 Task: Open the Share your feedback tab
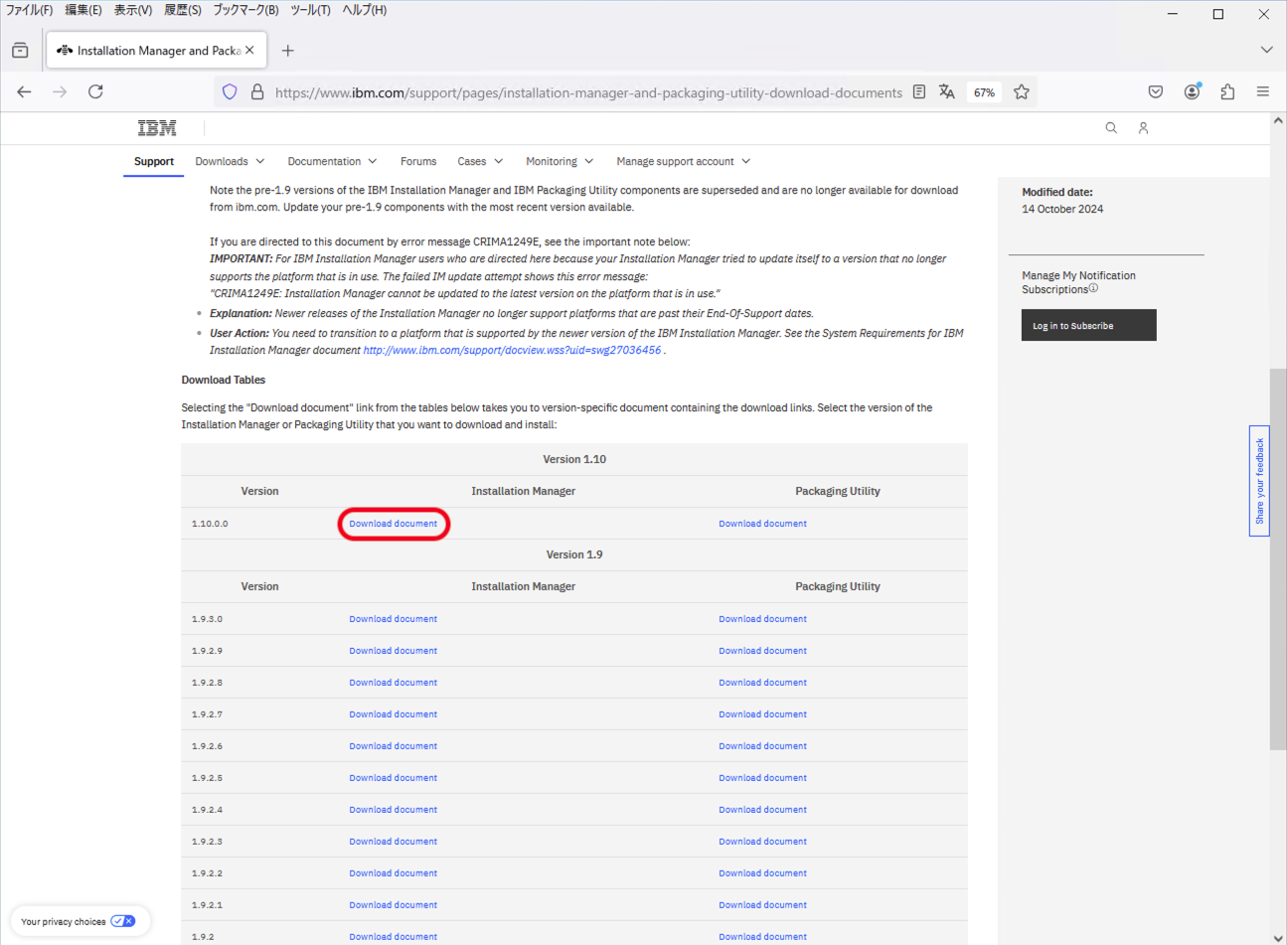click(x=1259, y=481)
